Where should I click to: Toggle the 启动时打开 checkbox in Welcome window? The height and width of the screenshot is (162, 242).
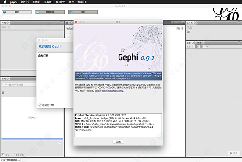pos(40,105)
